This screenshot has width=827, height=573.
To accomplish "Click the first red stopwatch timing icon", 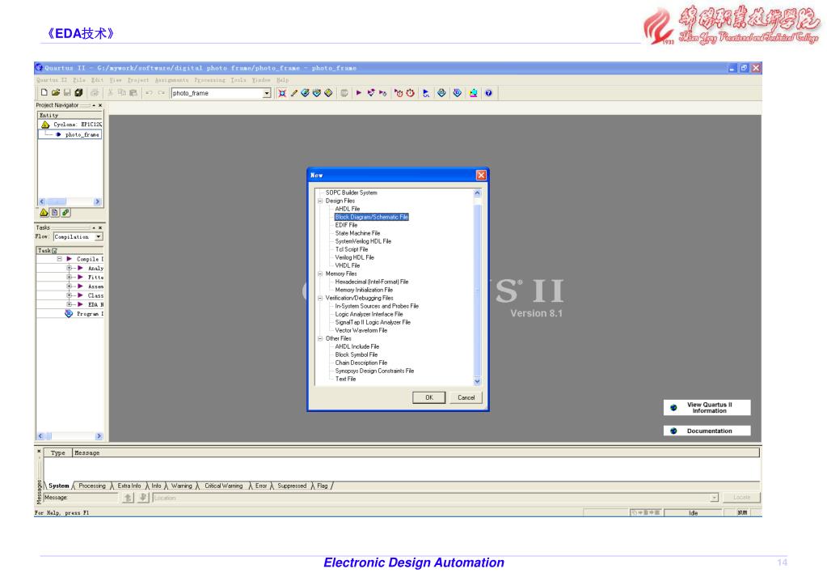I will 399,93.
